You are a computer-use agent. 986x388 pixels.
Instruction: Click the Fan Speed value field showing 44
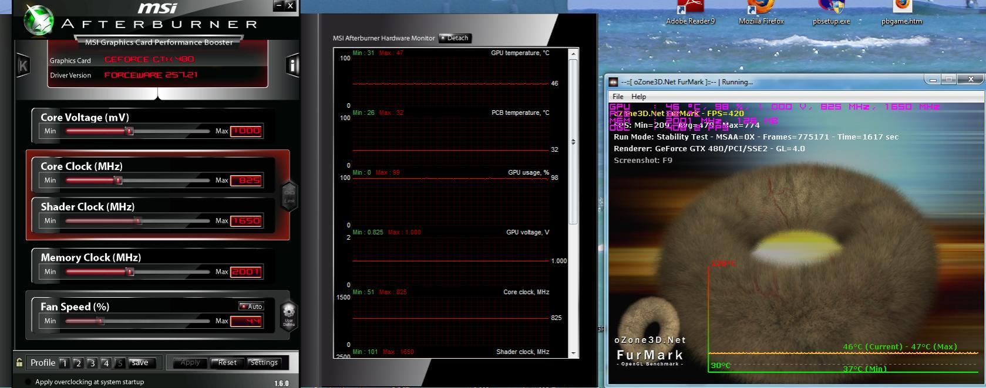click(246, 321)
